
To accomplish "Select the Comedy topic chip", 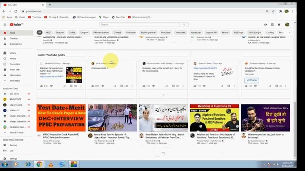I will (x=118, y=33).
